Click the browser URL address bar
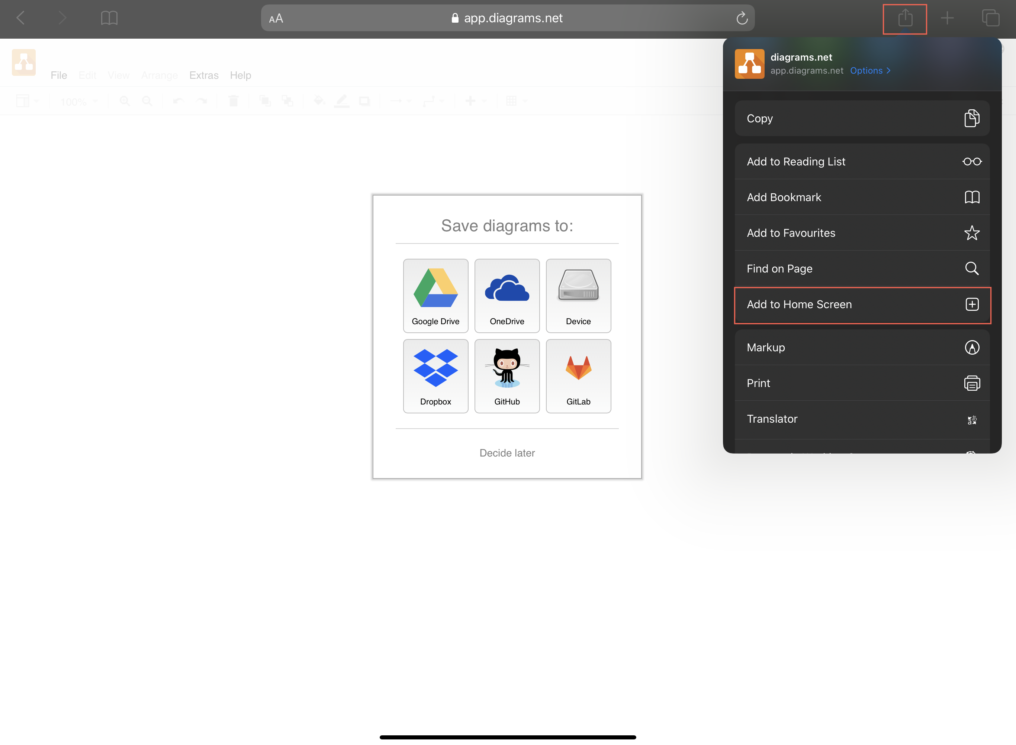The height and width of the screenshot is (745, 1016). (507, 18)
